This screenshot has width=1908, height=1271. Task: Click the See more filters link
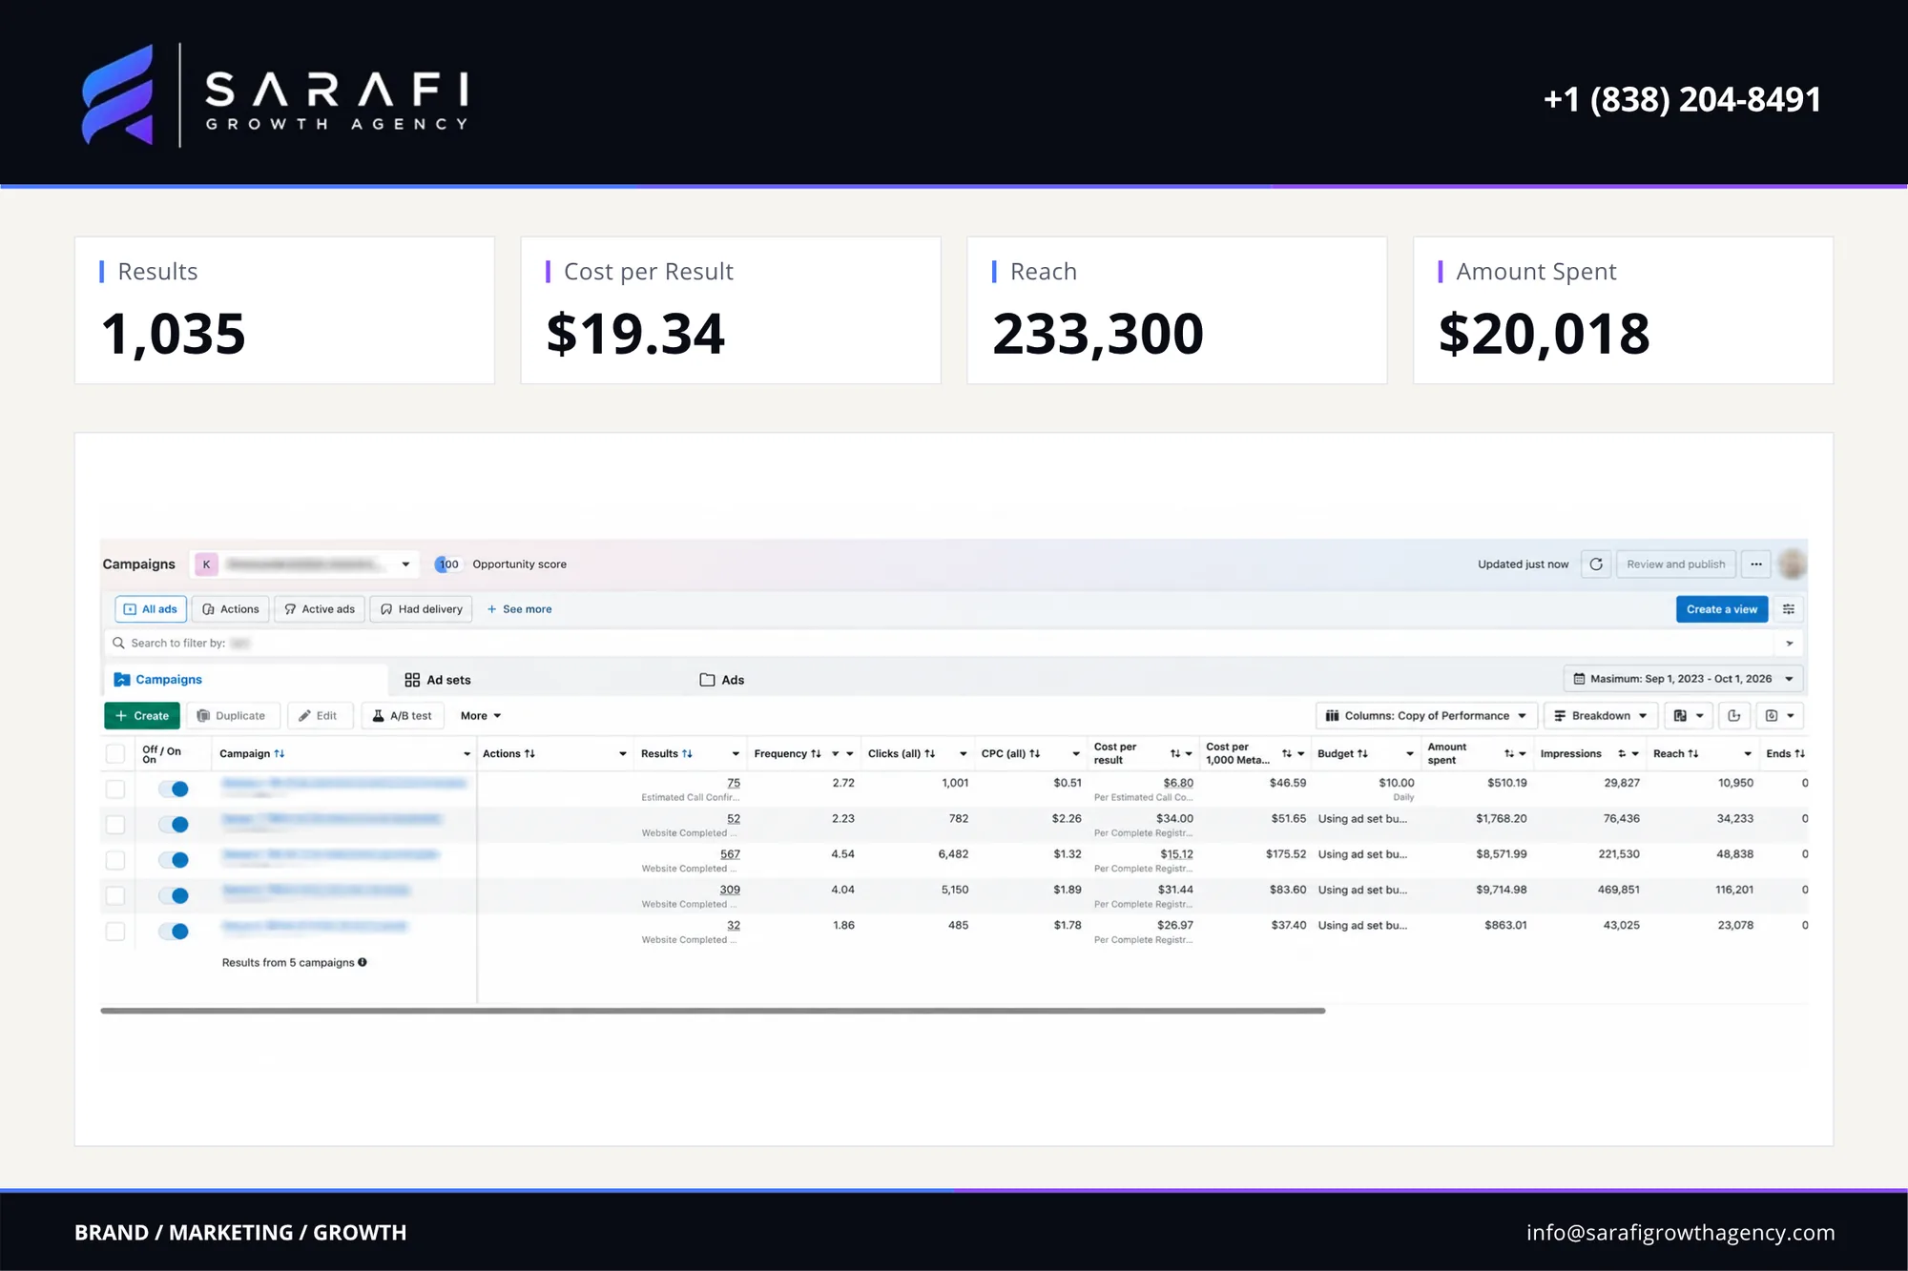point(520,609)
